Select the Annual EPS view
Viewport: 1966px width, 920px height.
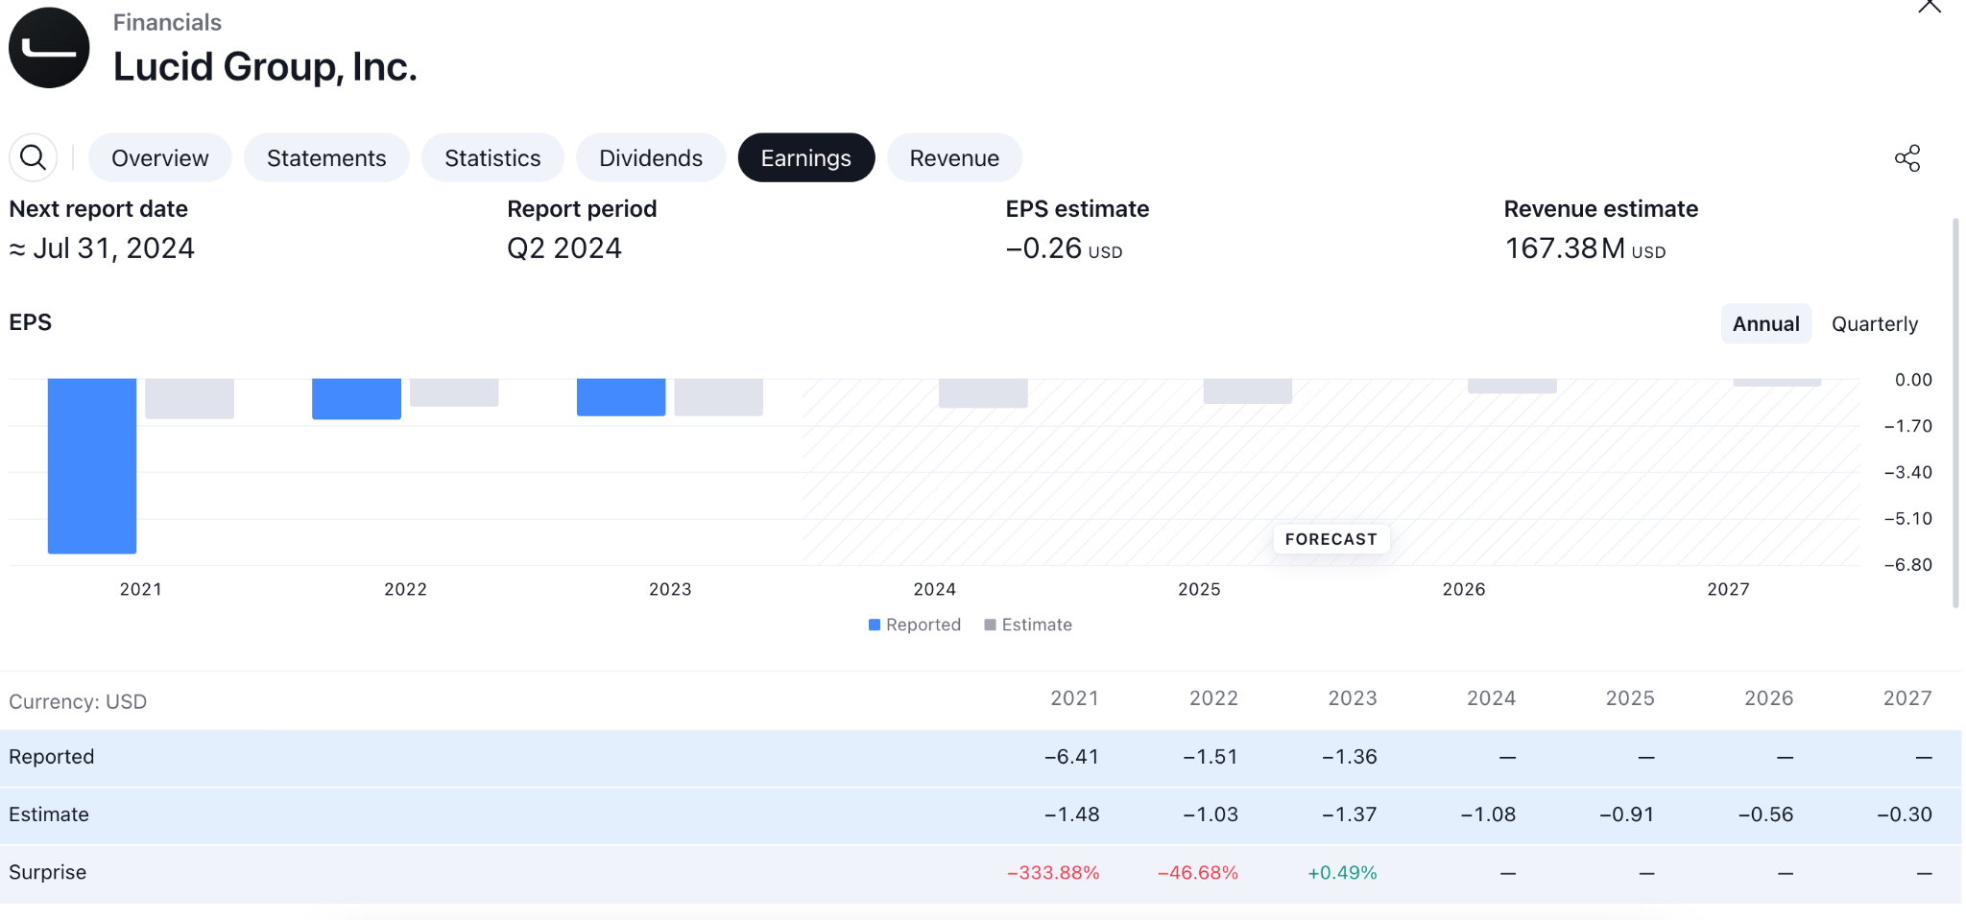click(1765, 323)
